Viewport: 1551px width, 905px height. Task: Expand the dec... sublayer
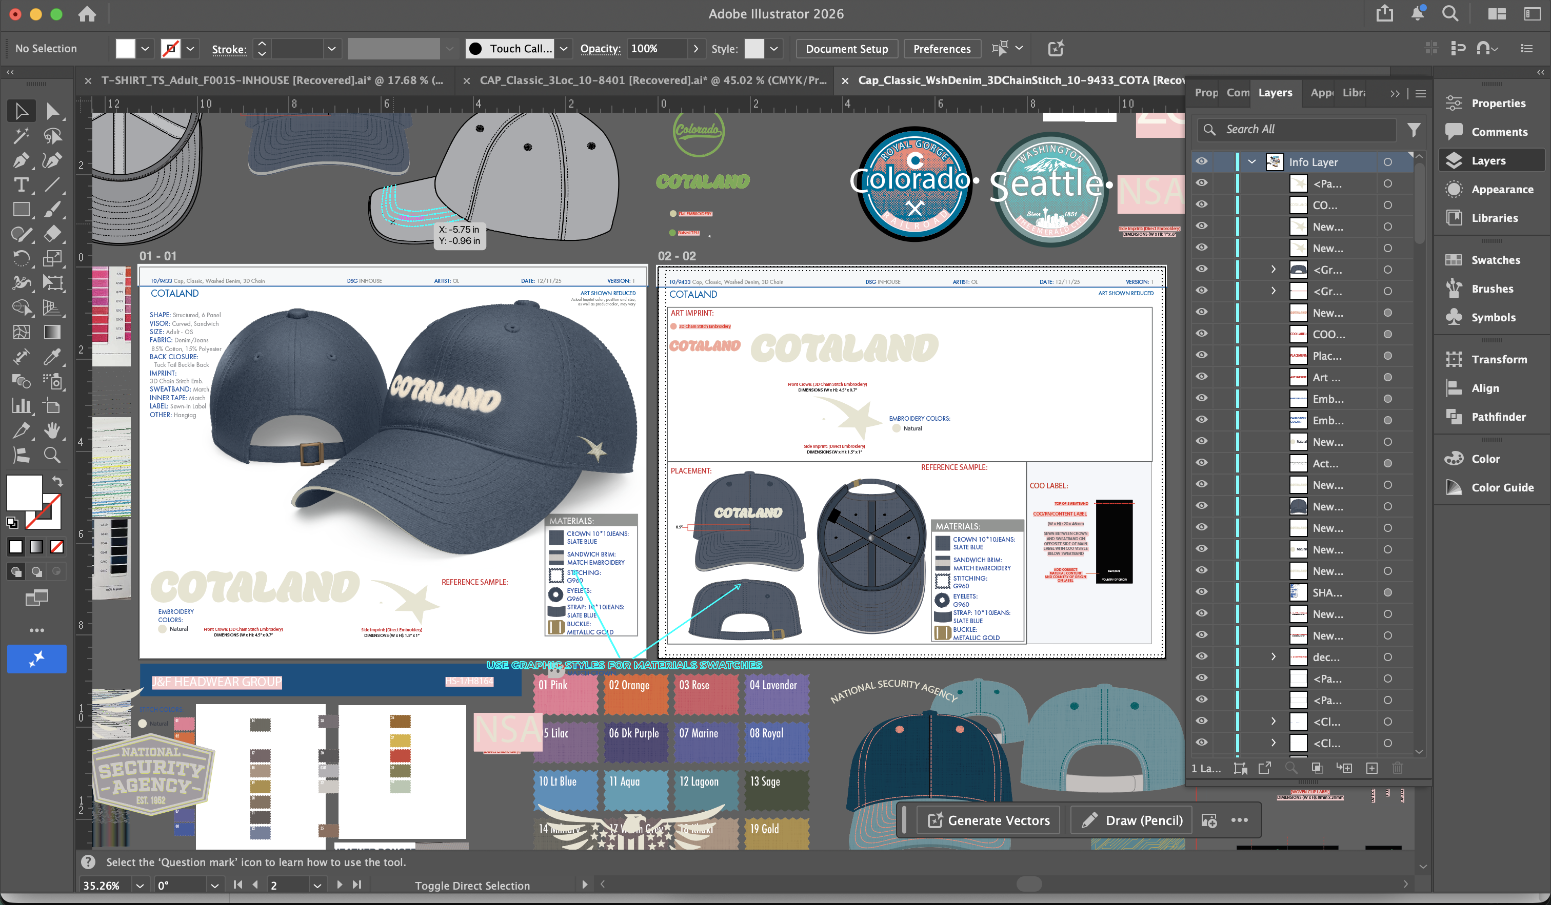(1274, 656)
